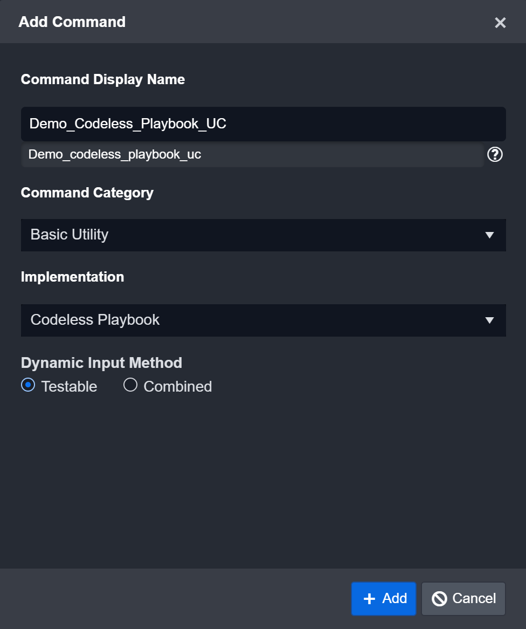Click the plus icon on the Add button
The image size is (526, 629).
click(369, 599)
